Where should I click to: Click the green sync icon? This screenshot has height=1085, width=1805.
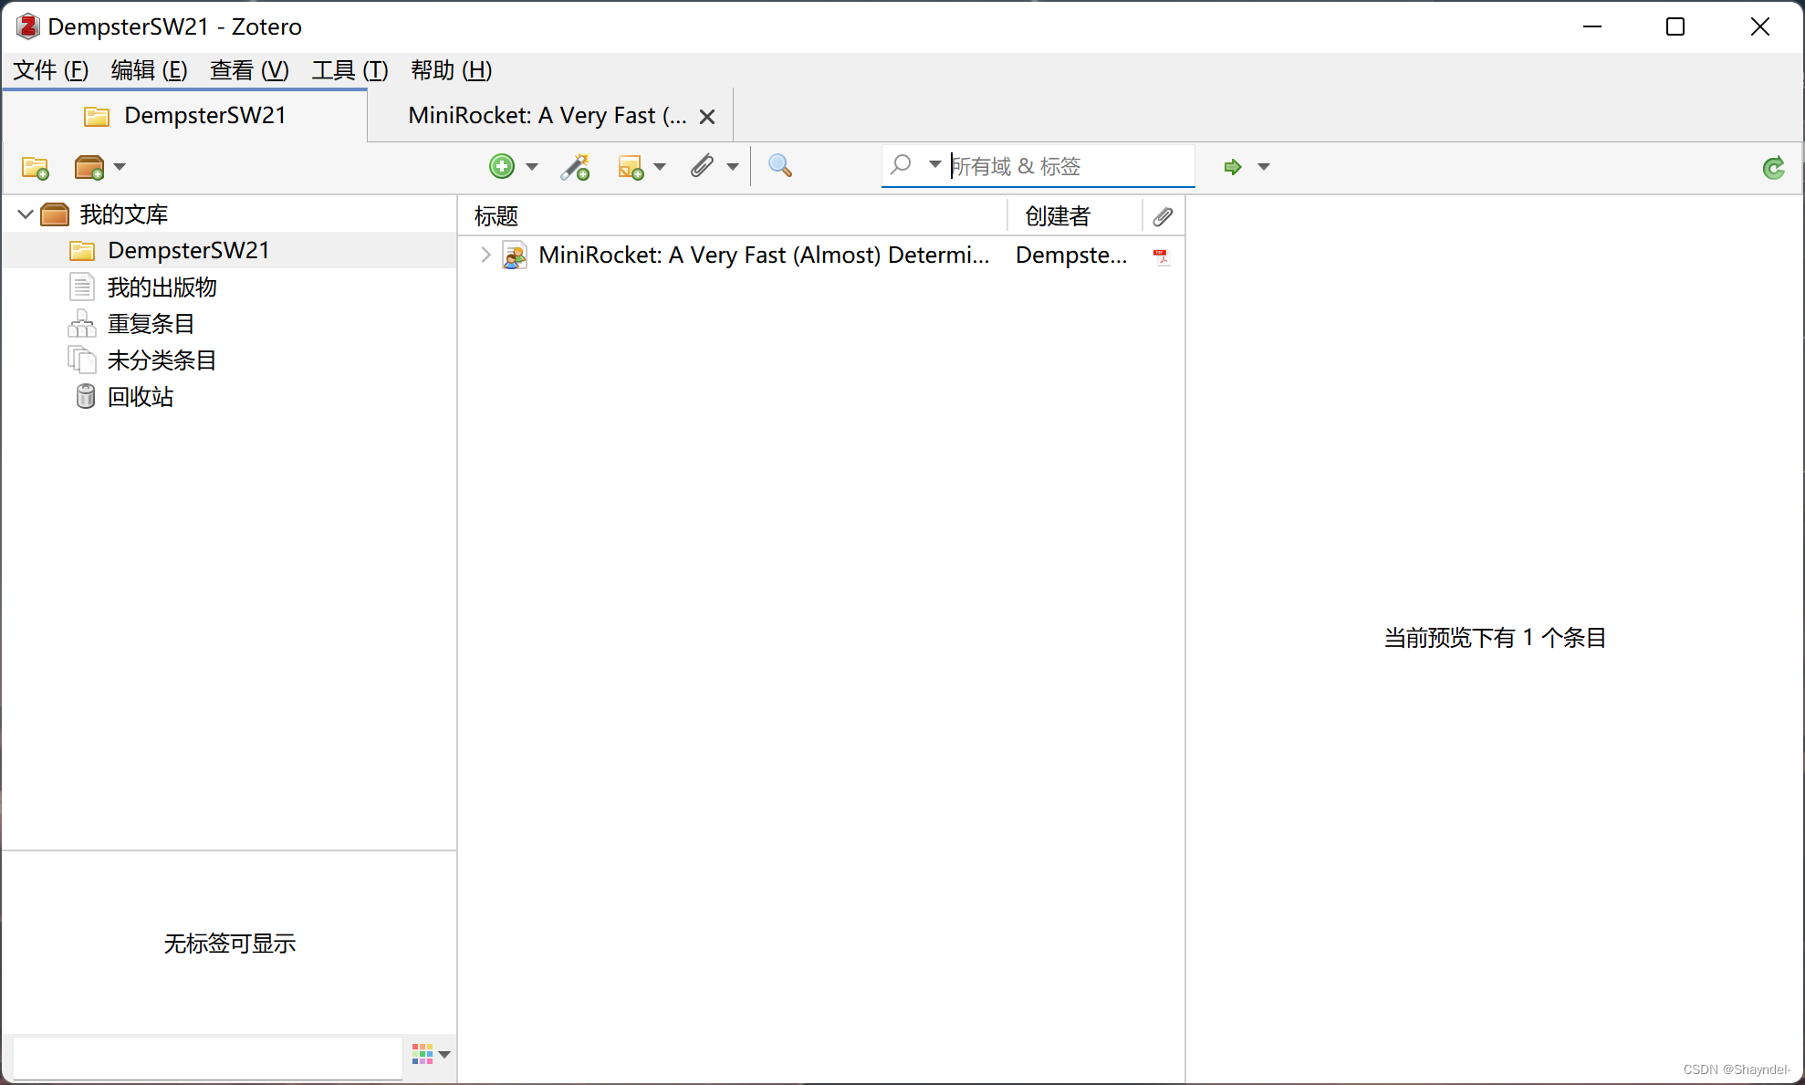tap(1773, 168)
